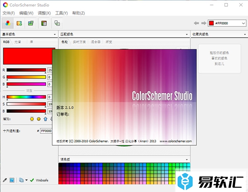Click the B brightness slider under S
The width and height of the screenshot is (248, 192).
(x=26, y=111)
